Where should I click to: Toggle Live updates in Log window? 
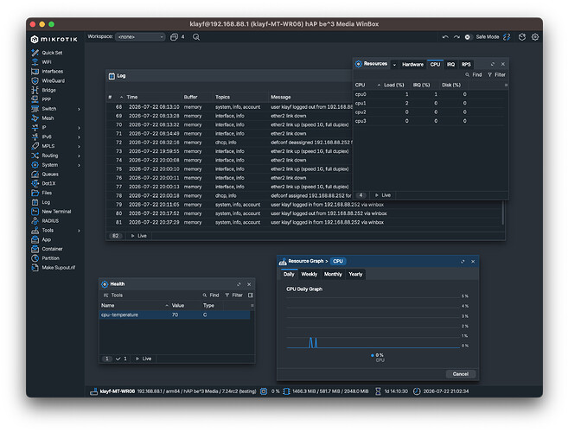click(x=138, y=236)
